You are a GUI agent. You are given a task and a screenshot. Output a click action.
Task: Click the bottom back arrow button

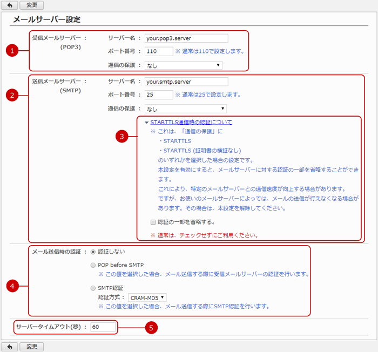pyautogui.click(x=10, y=347)
